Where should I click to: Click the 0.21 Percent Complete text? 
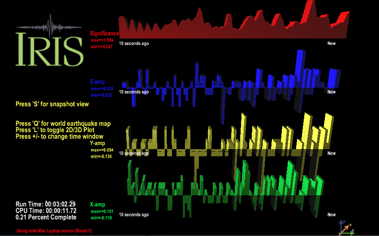[x=46, y=217]
